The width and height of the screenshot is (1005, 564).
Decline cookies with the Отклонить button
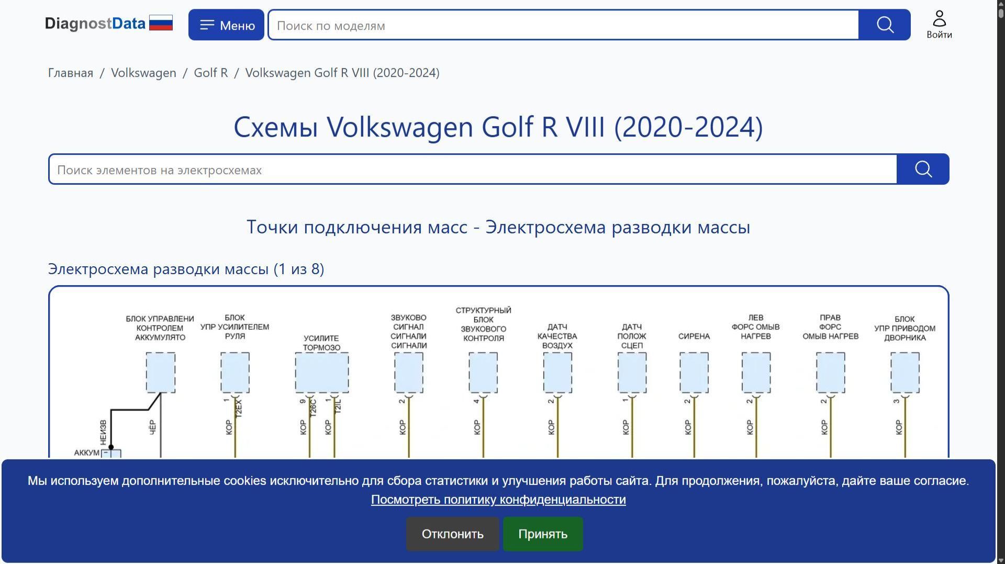coord(452,534)
